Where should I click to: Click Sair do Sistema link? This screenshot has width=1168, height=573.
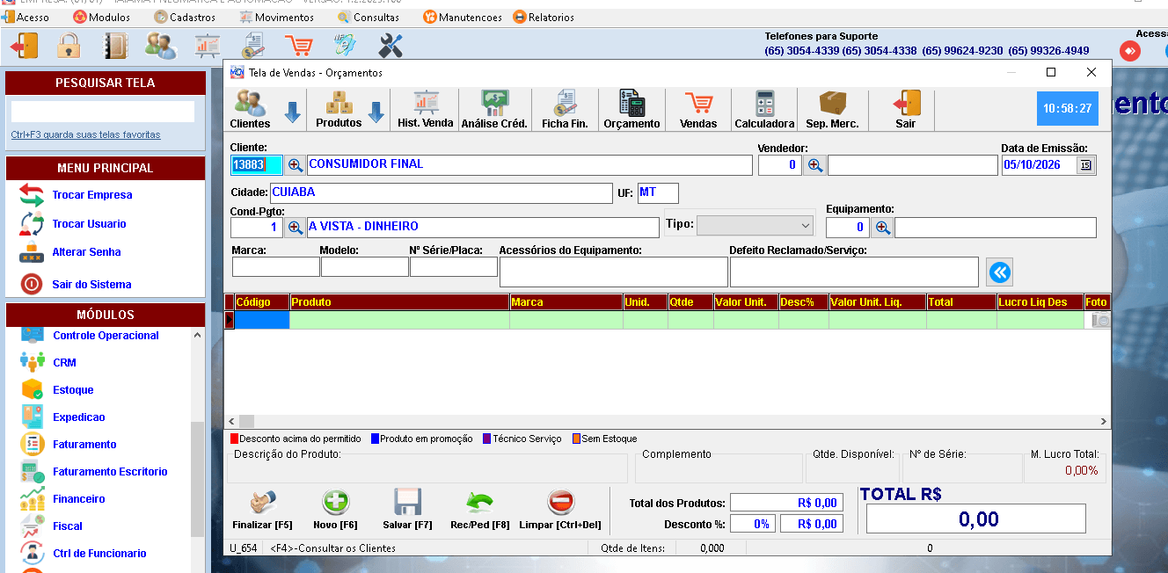[x=91, y=285]
